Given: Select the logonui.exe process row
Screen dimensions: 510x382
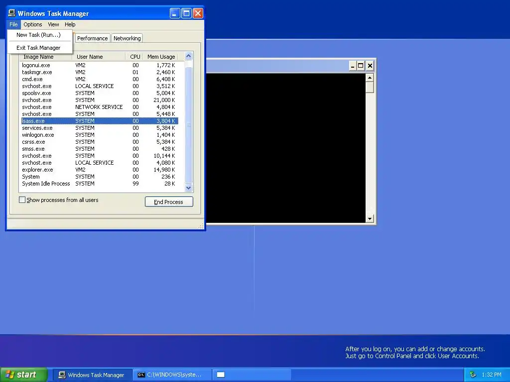Looking at the screenshot, I should (x=99, y=65).
